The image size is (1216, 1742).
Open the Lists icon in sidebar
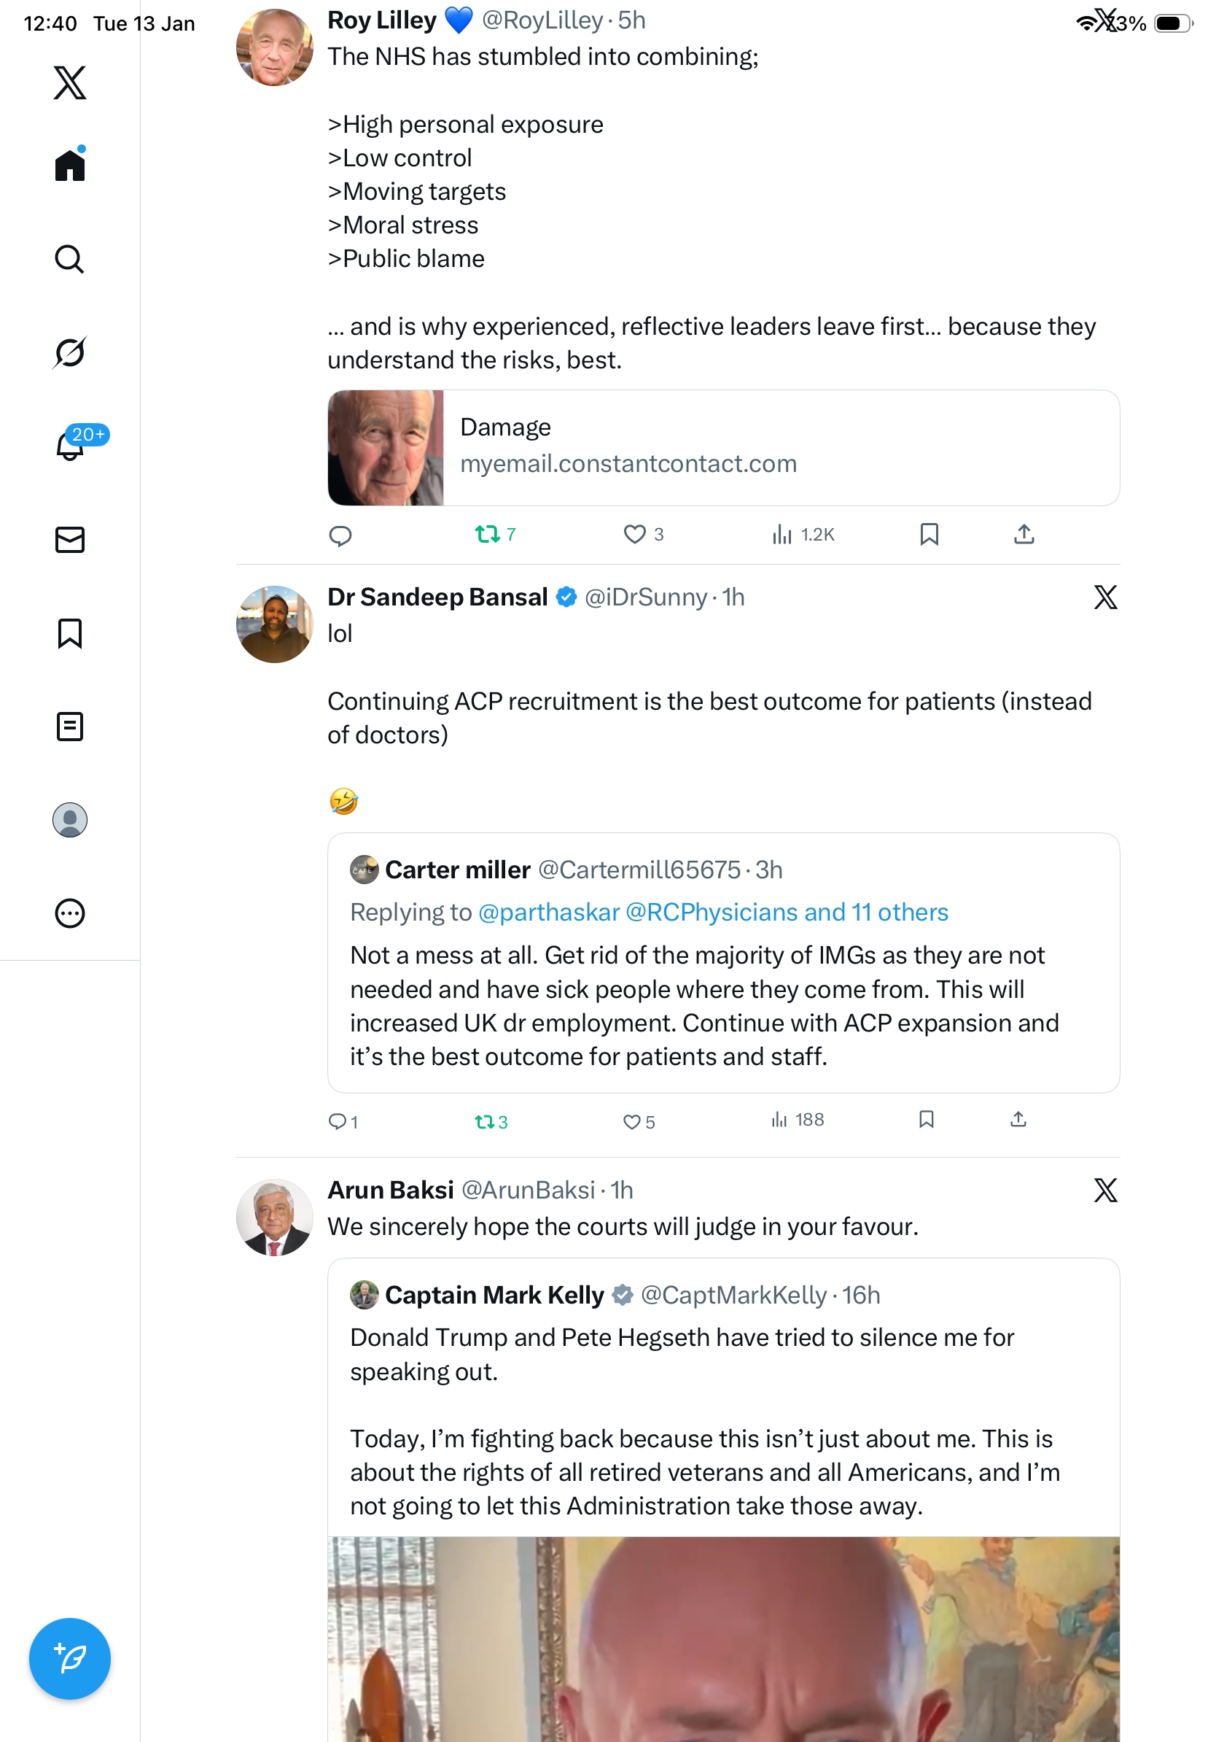[x=70, y=726]
